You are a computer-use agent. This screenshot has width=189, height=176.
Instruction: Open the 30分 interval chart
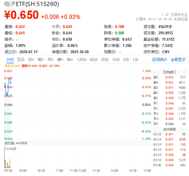click(x=105, y=60)
